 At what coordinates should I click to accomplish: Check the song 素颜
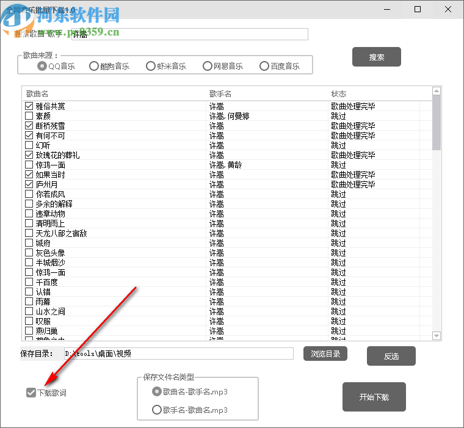[x=29, y=115]
